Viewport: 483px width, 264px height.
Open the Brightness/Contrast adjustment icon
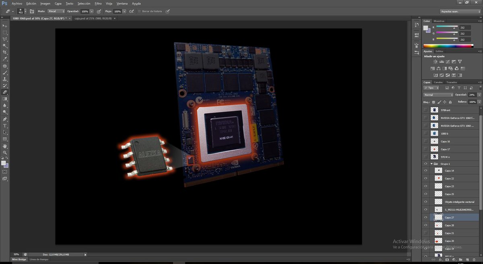click(x=436, y=61)
